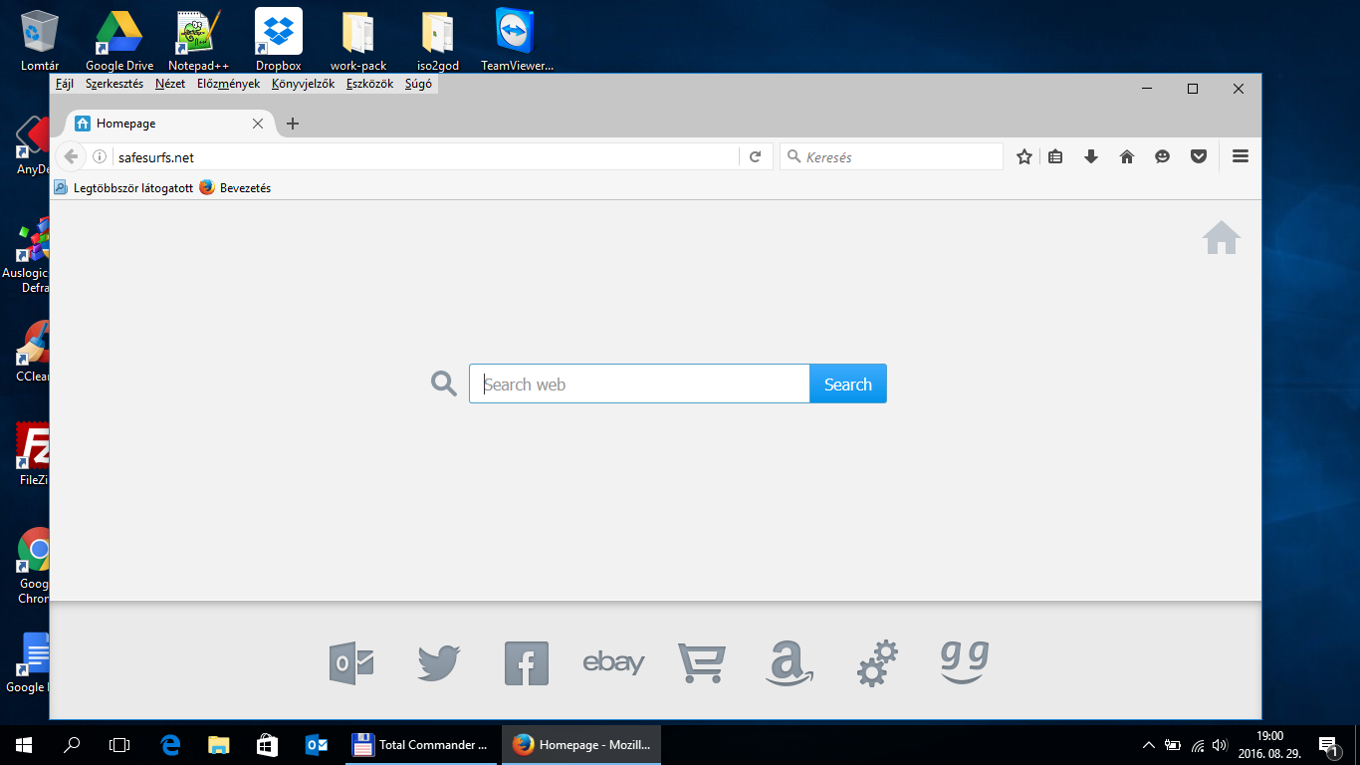Click the Outlook shortcut icon on page

pos(351,663)
